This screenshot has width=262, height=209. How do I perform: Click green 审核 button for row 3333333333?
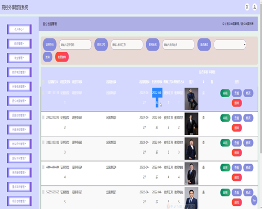tap(225, 143)
